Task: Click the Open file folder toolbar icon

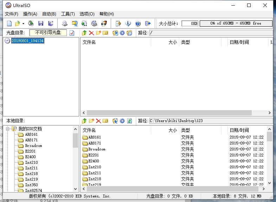Action: click(17, 23)
